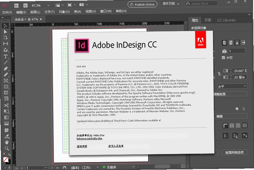Choose the Page tool
This screenshot has height=170, width=254.
click(5, 38)
